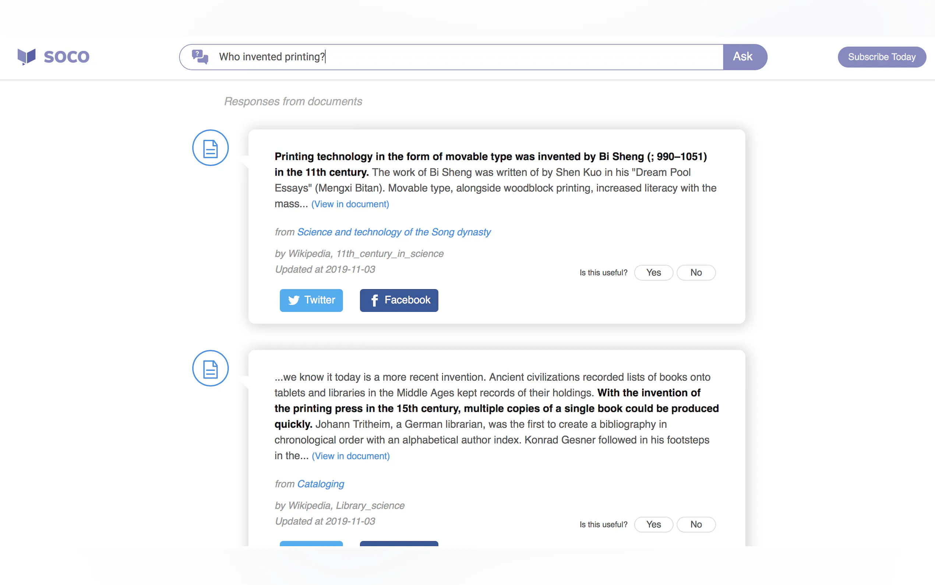This screenshot has width=935, height=585.
Task: Open View in document for Cataloging response
Action: (350, 456)
